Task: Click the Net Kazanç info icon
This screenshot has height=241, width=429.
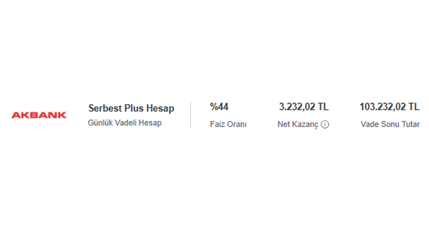Action: (x=325, y=125)
